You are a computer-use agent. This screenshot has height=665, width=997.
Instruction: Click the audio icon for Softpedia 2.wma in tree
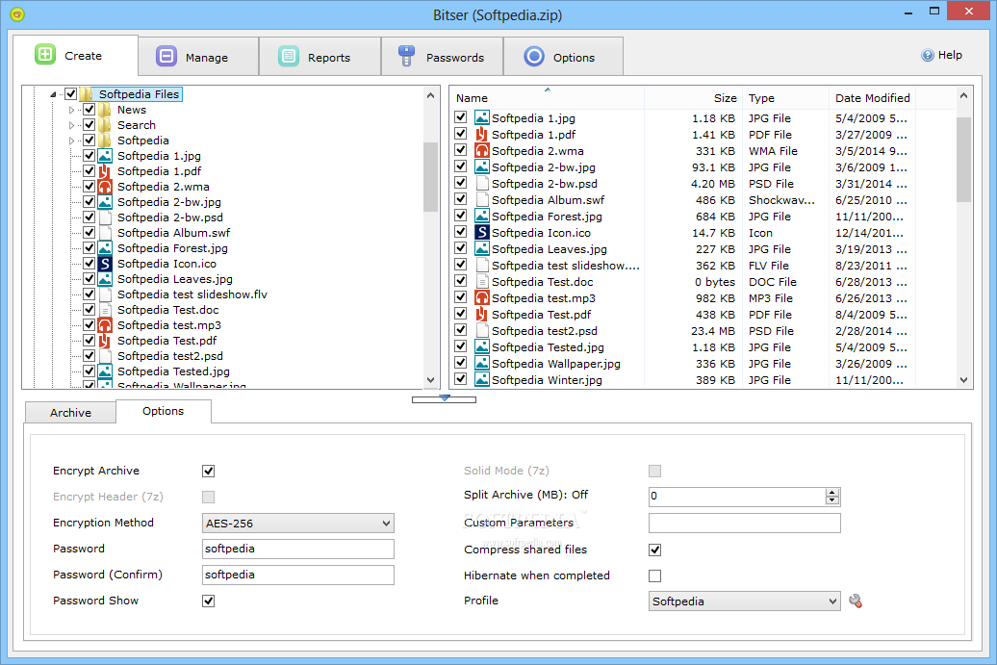tap(105, 187)
